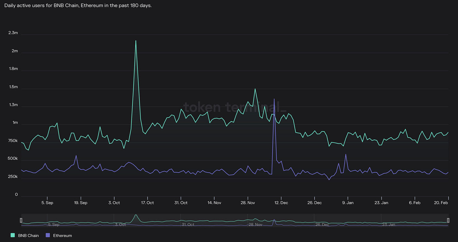Click the BNB Chain peak in mid-October

(136, 41)
